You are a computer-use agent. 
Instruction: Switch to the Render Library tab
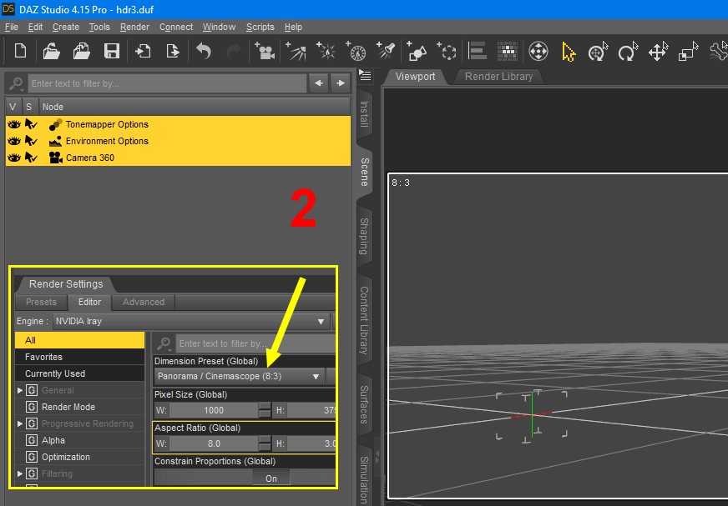[498, 77]
